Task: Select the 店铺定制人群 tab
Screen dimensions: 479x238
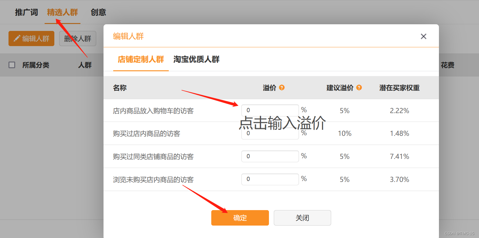Action: [141, 59]
